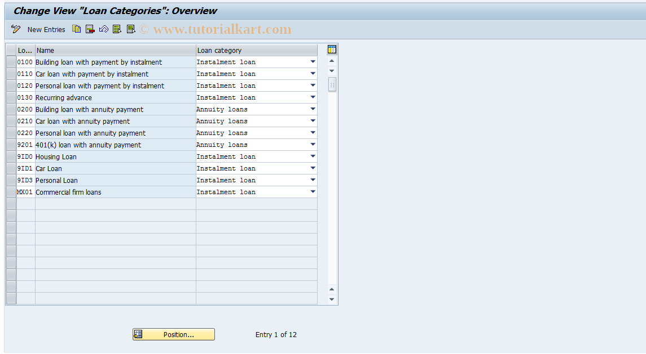Screen dimensions: 646x354
Task: Click name field 'Car loan with payment by instalment'
Action: point(115,74)
